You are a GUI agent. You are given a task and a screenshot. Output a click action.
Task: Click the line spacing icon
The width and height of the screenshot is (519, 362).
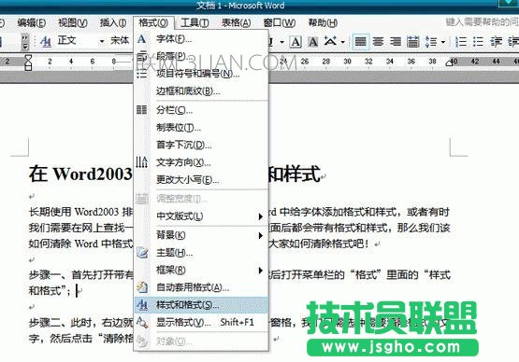(431, 42)
